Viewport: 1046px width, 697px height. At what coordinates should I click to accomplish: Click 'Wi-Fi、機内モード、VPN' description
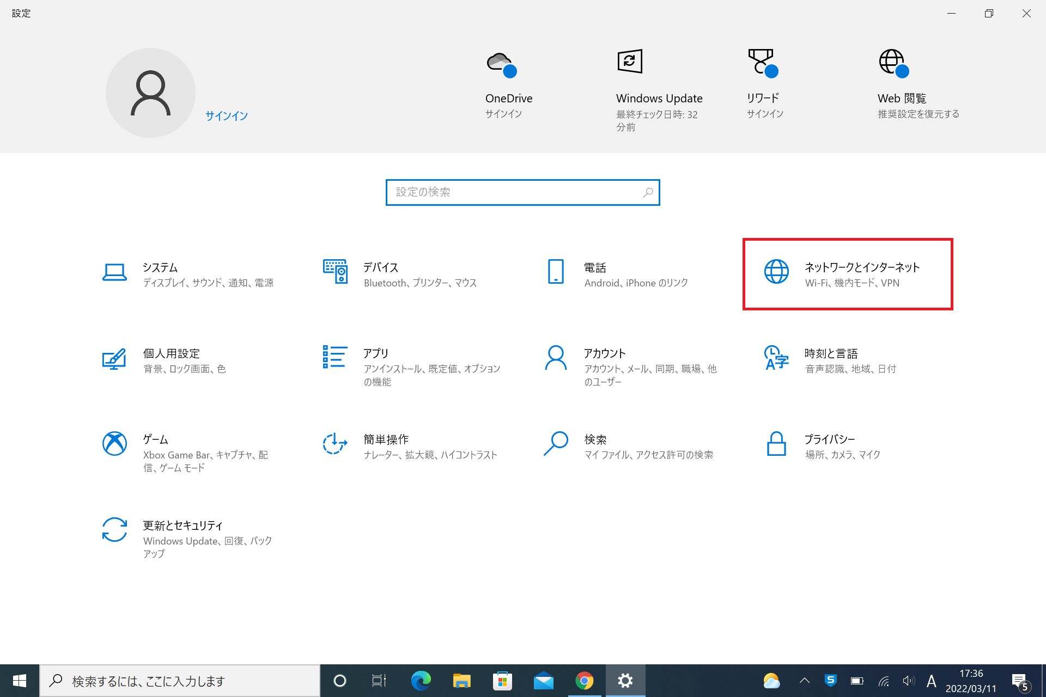pyautogui.click(x=853, y=283)
